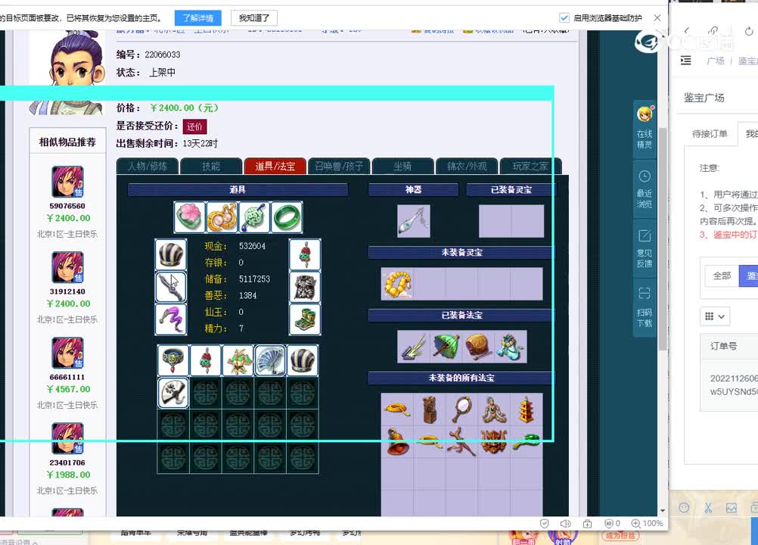The image size is (758, 545).
Task: Select the drum equipped 法宝 icon
Action: coord(478,347)
